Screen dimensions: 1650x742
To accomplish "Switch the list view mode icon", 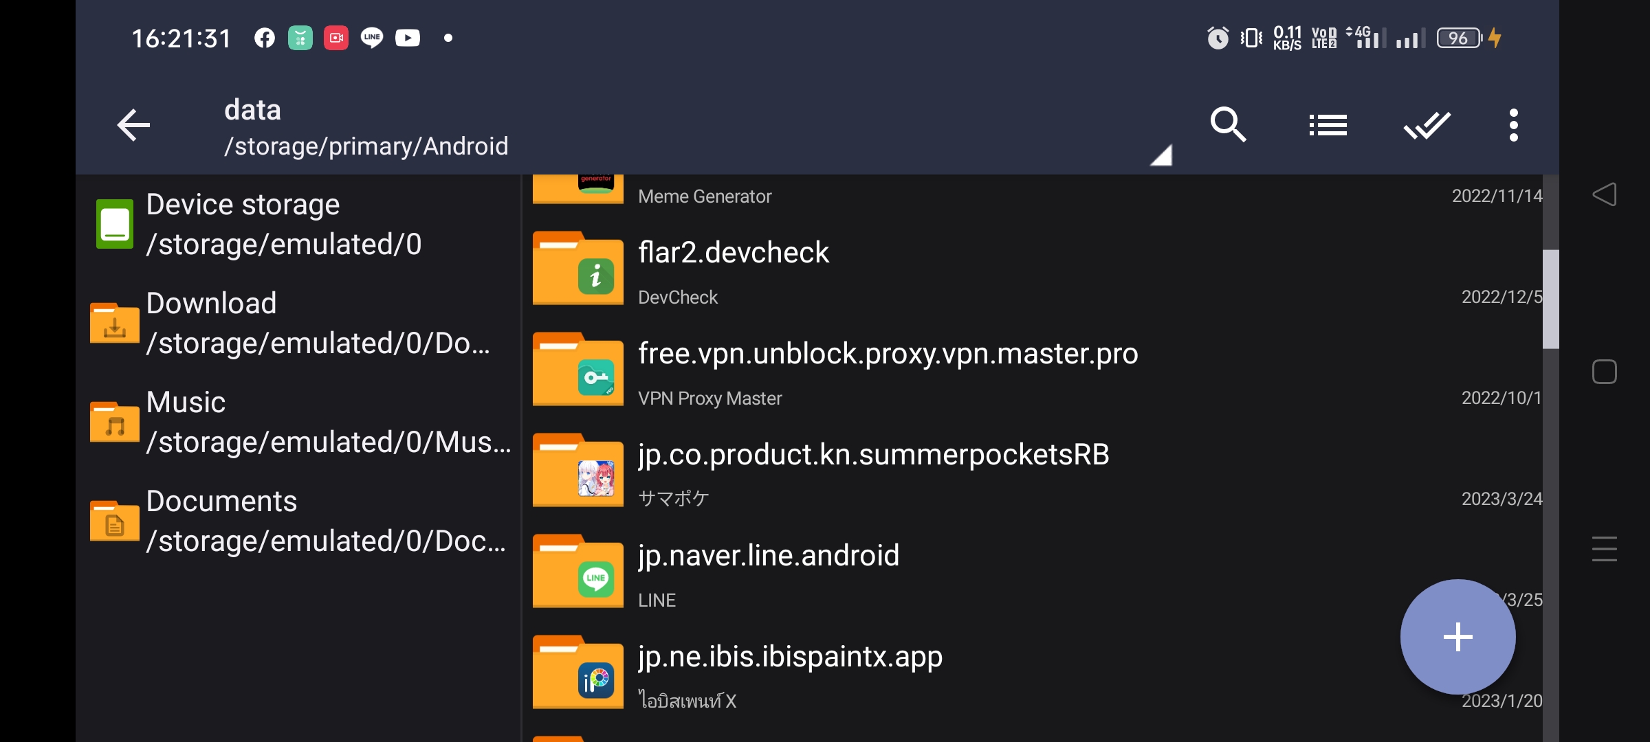I will (1328, 125).
